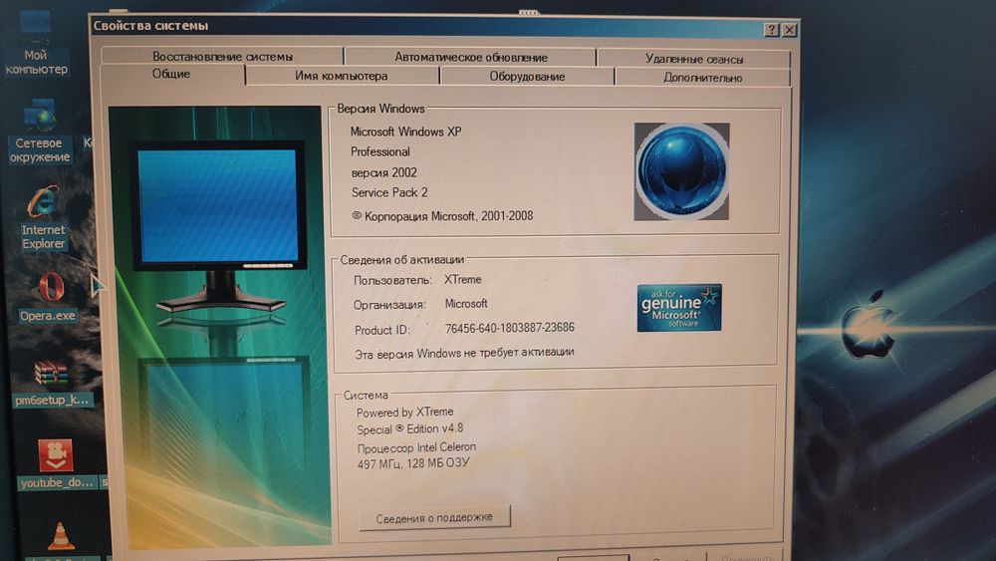Image resolution: width=996 pixels, height=561 pixels.
Task: Click the 'Product ID:' label
Action: click(x=382, y=331)
